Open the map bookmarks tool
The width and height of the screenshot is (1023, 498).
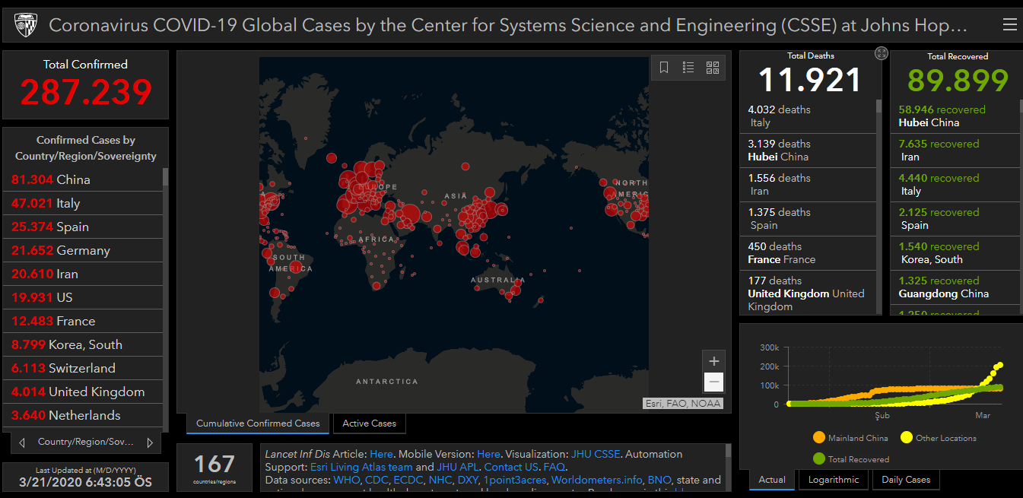[x=664, y=68]
